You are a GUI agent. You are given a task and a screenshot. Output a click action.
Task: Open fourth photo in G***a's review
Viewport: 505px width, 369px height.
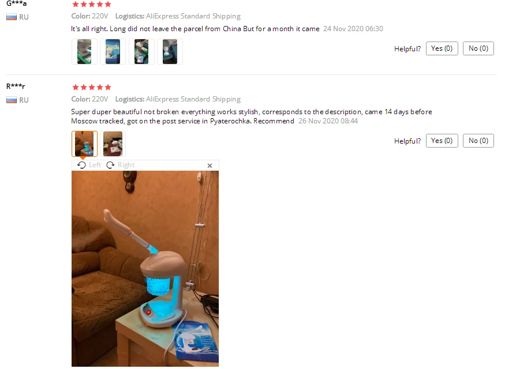[170, 51]
